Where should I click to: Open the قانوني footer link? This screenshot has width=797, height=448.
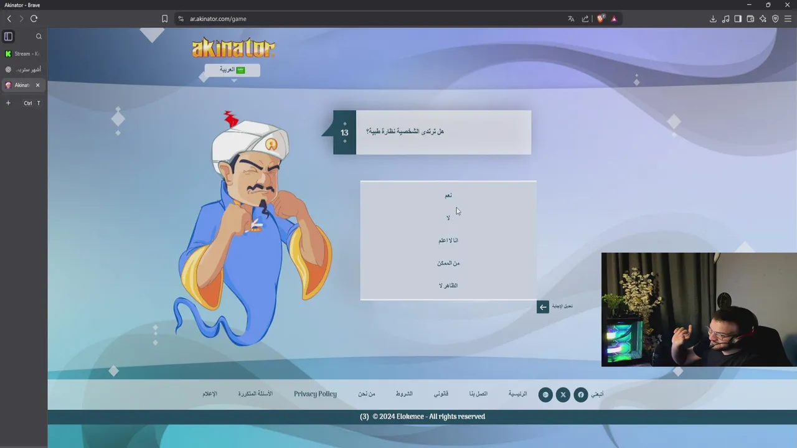click(441, 394)
